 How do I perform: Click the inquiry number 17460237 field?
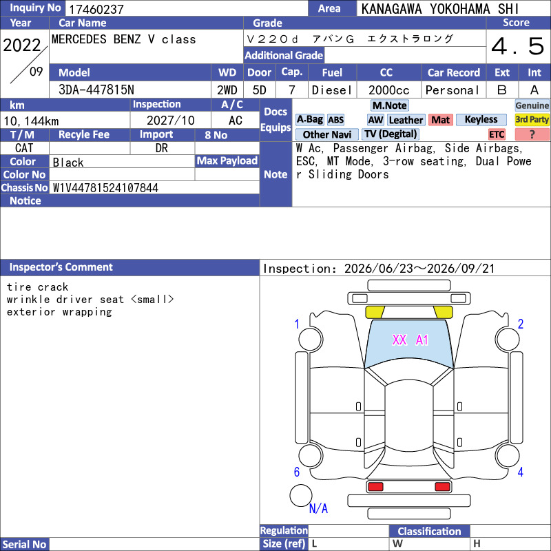187,8
